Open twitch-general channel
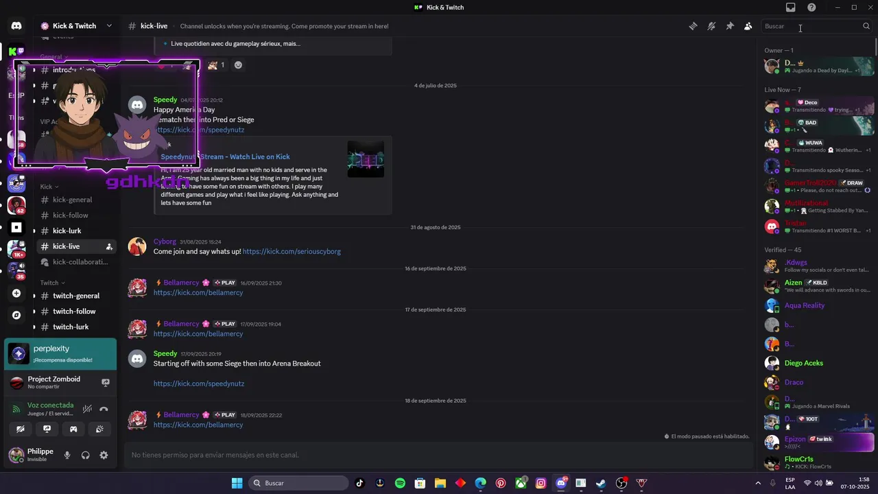878x494 pixels. coord(75,296)
